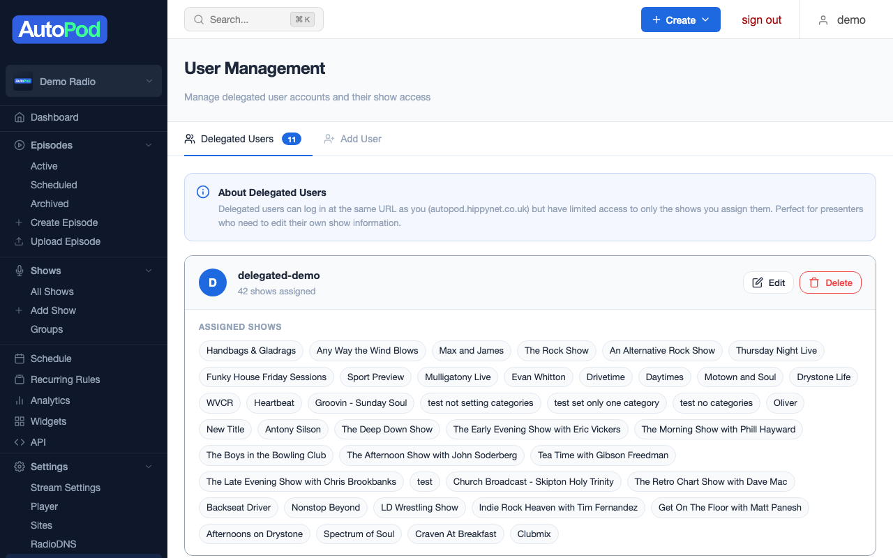
Task: Select the Widgets grid icon
Action: [x=19, y=421]
